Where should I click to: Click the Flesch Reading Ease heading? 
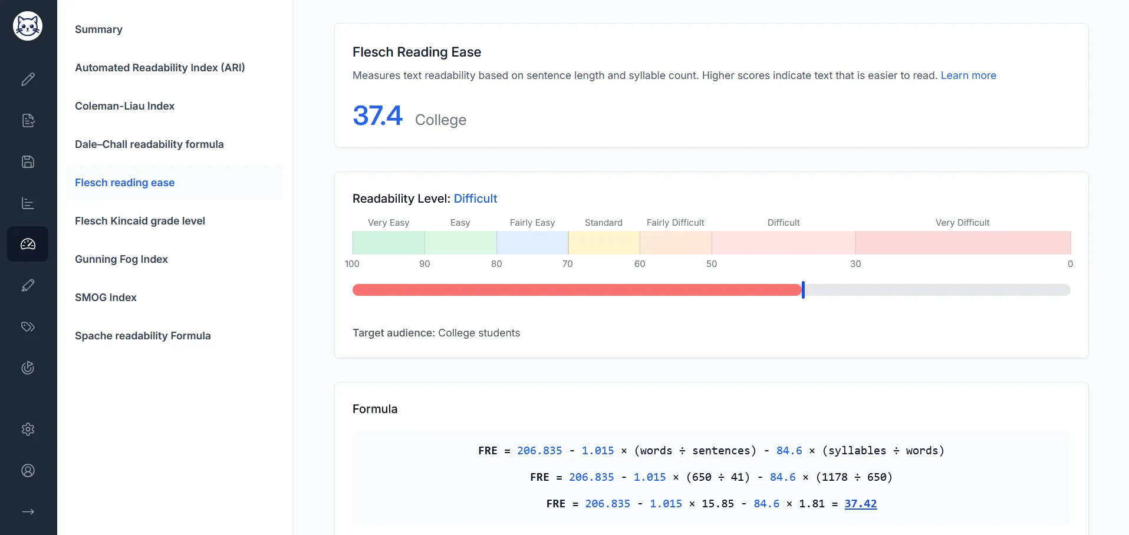(417, 52)
